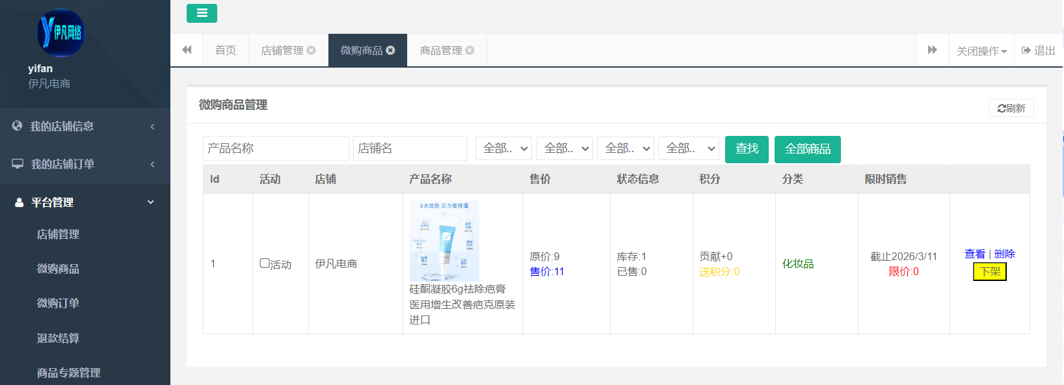Click the green 查找 search button

click(x=747, y=149)
